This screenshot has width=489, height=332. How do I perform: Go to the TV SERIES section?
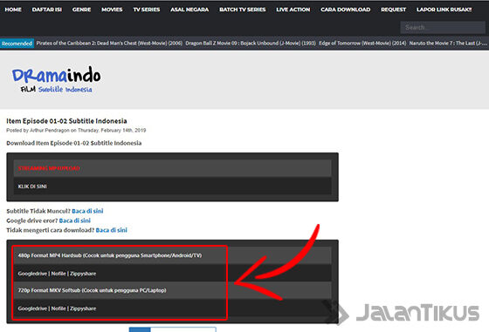pos(147,10)
